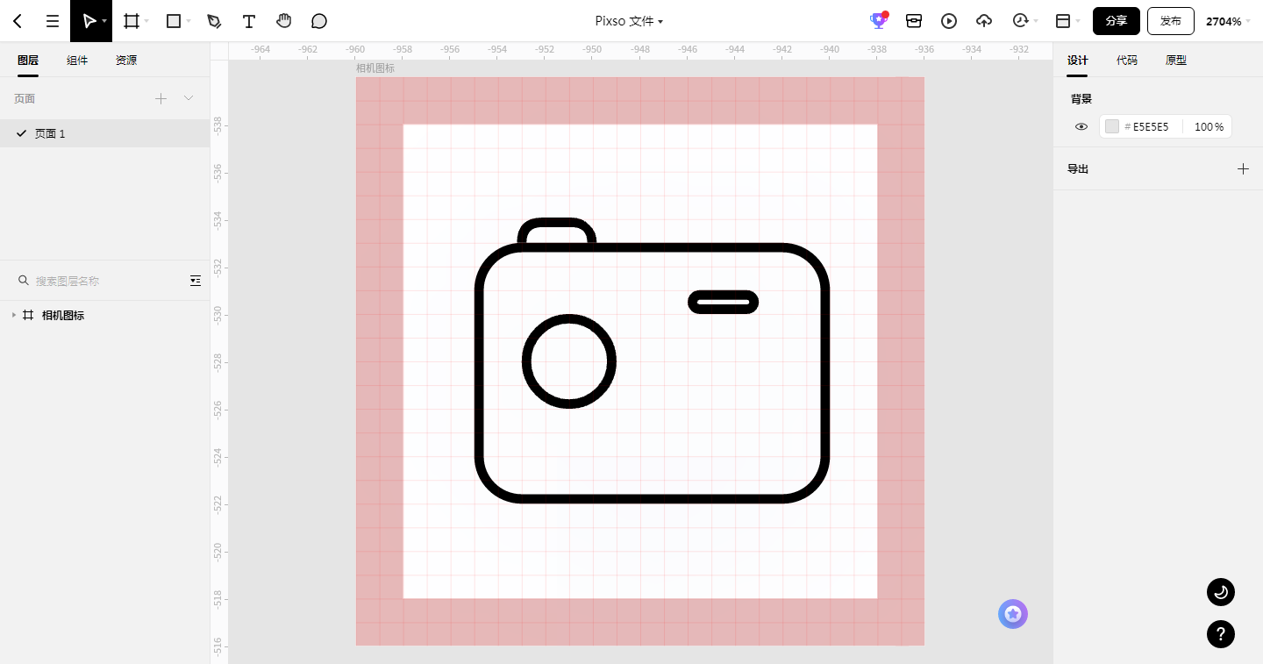The width and height of the screenshot is (1263, 664).
Task: Select the Rectangle shape tool
Action: [173, 21]
